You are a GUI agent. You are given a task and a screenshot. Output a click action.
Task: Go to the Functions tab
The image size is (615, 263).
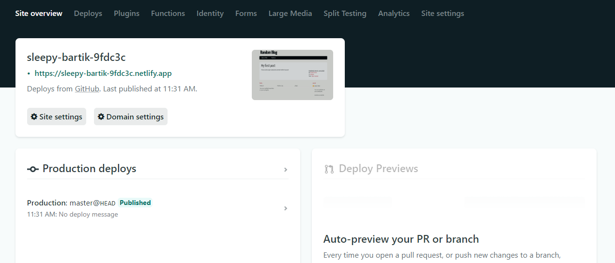(x=168, y=14)
